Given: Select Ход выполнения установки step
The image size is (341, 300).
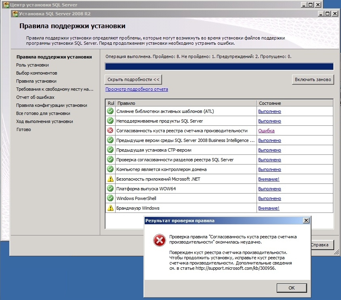Looking at the screenshot, I should 44,121.
